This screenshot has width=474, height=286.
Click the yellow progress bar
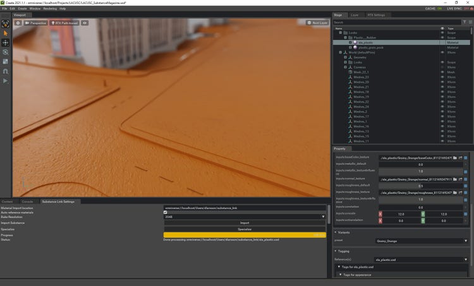[245, 235]
